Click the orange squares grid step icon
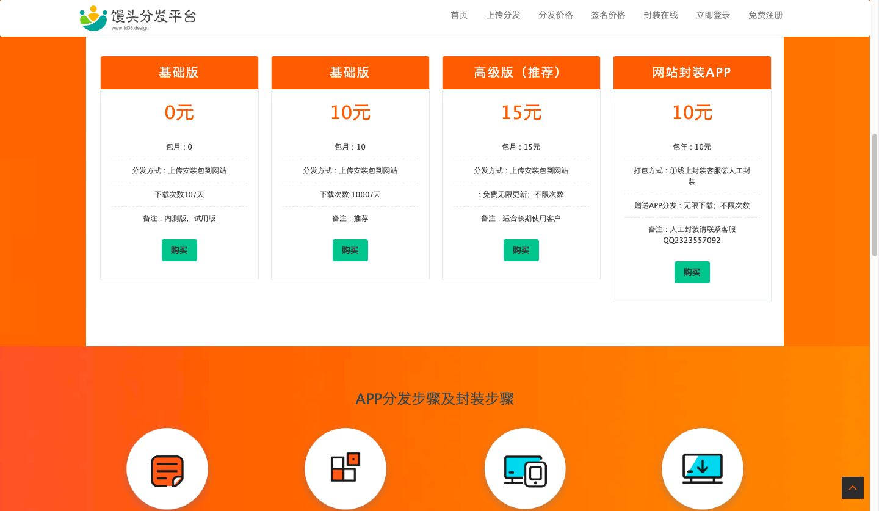 345,469
